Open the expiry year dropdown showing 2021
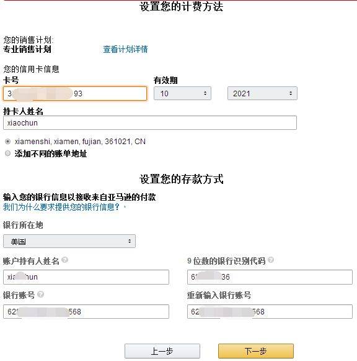The height and width of the screenshot is (361, 357). 262,93
